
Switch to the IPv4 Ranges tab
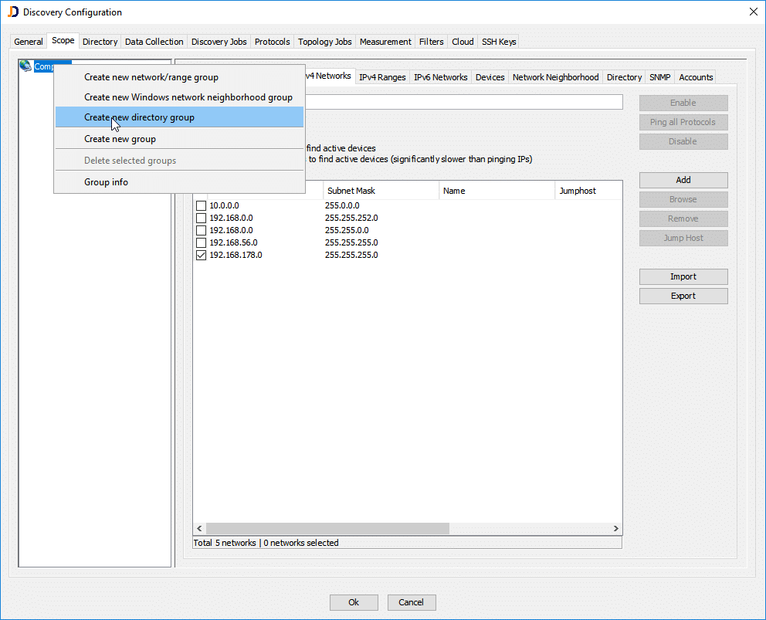point(382,76)
